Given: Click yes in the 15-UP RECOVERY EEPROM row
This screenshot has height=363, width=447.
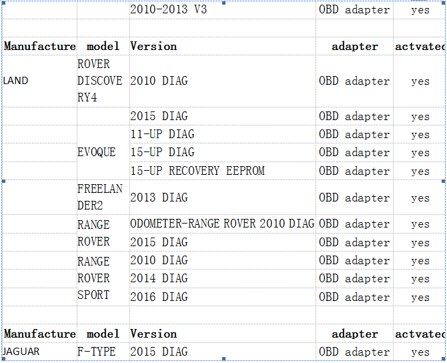Looking at the screenshot, I should [420, 171].
